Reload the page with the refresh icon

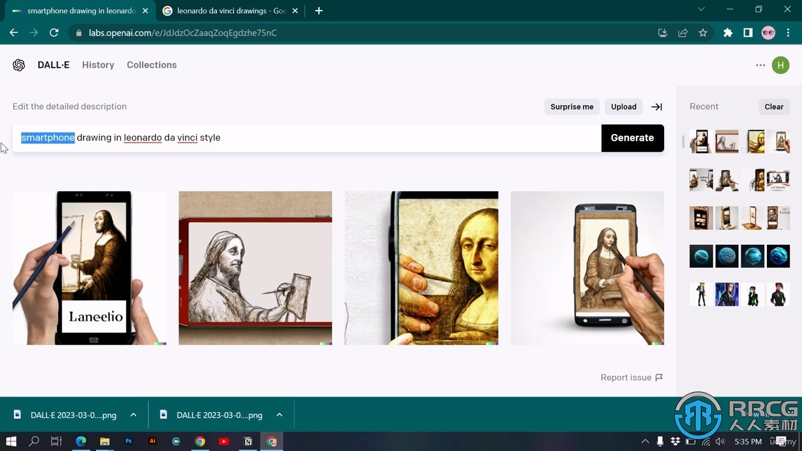[x=54, y=33]
